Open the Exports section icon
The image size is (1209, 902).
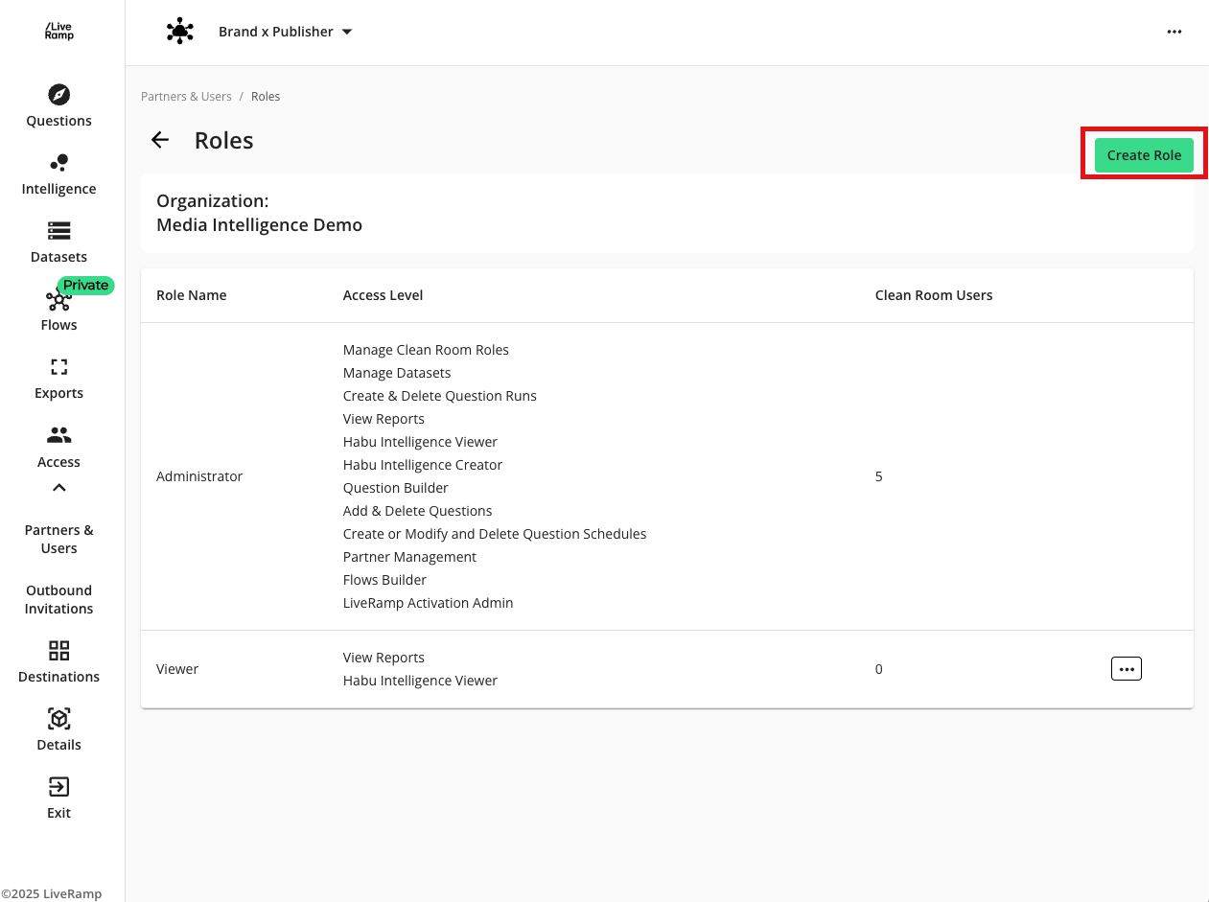click(x=58, y=367)
